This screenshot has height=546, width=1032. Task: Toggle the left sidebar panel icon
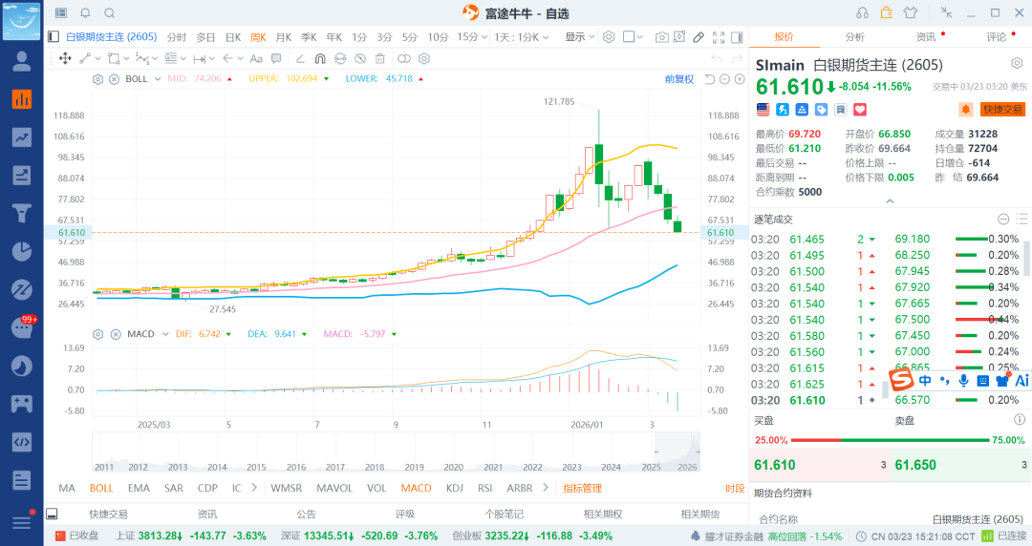click(54, 36)
